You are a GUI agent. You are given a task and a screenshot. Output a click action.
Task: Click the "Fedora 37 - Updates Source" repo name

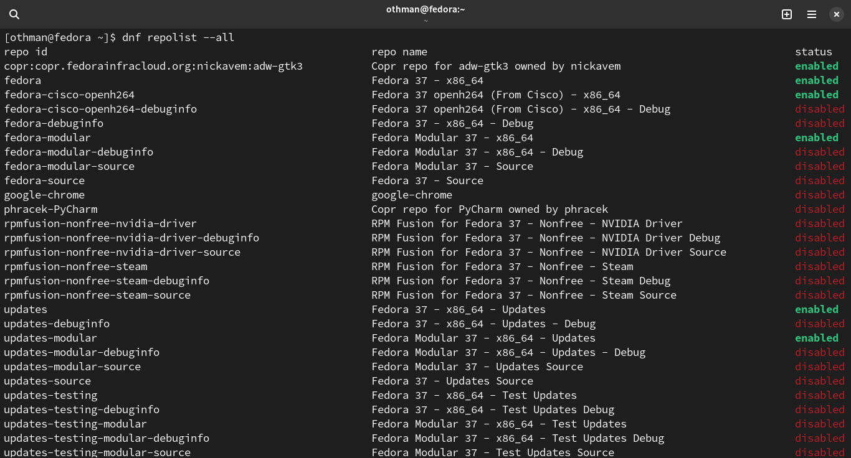click(x=452, y=381)
